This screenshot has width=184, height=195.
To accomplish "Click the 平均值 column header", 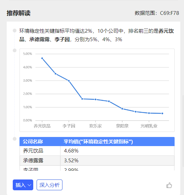I will pyautogui.click(x=98, y=141).
